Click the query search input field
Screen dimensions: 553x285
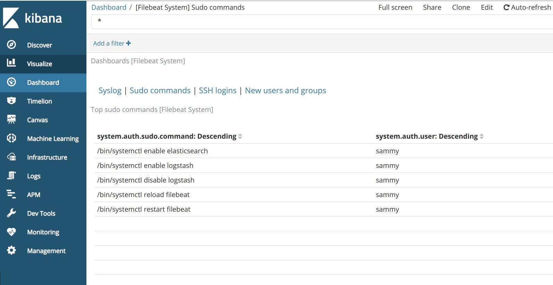[x=322, y=22]
